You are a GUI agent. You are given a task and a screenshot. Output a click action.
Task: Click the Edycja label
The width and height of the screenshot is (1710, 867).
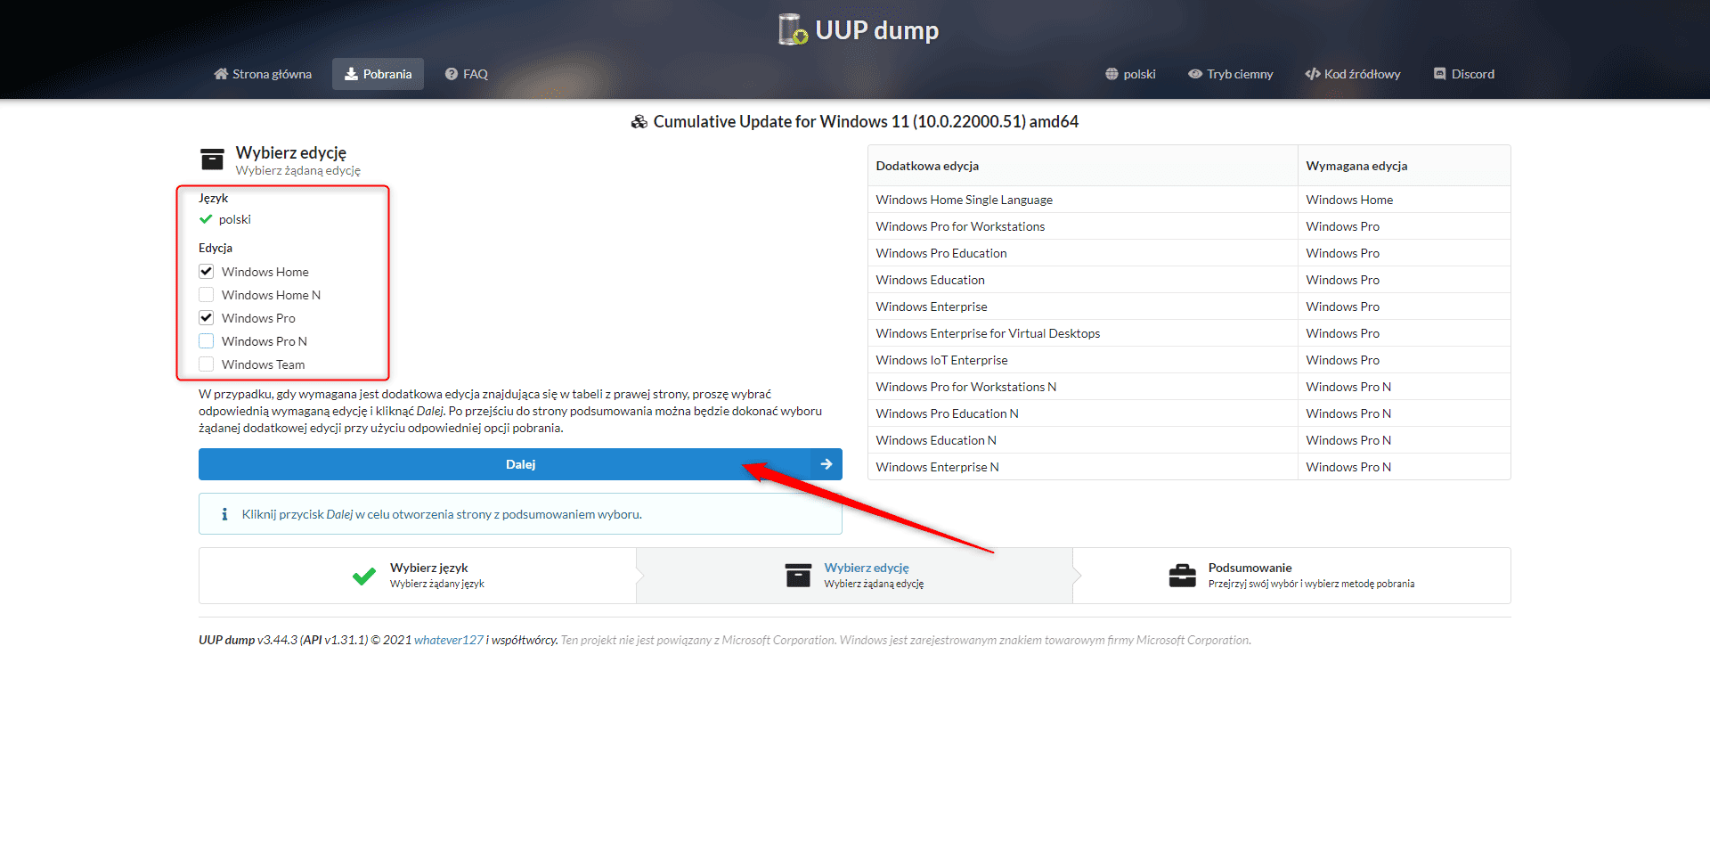point(216,248)
